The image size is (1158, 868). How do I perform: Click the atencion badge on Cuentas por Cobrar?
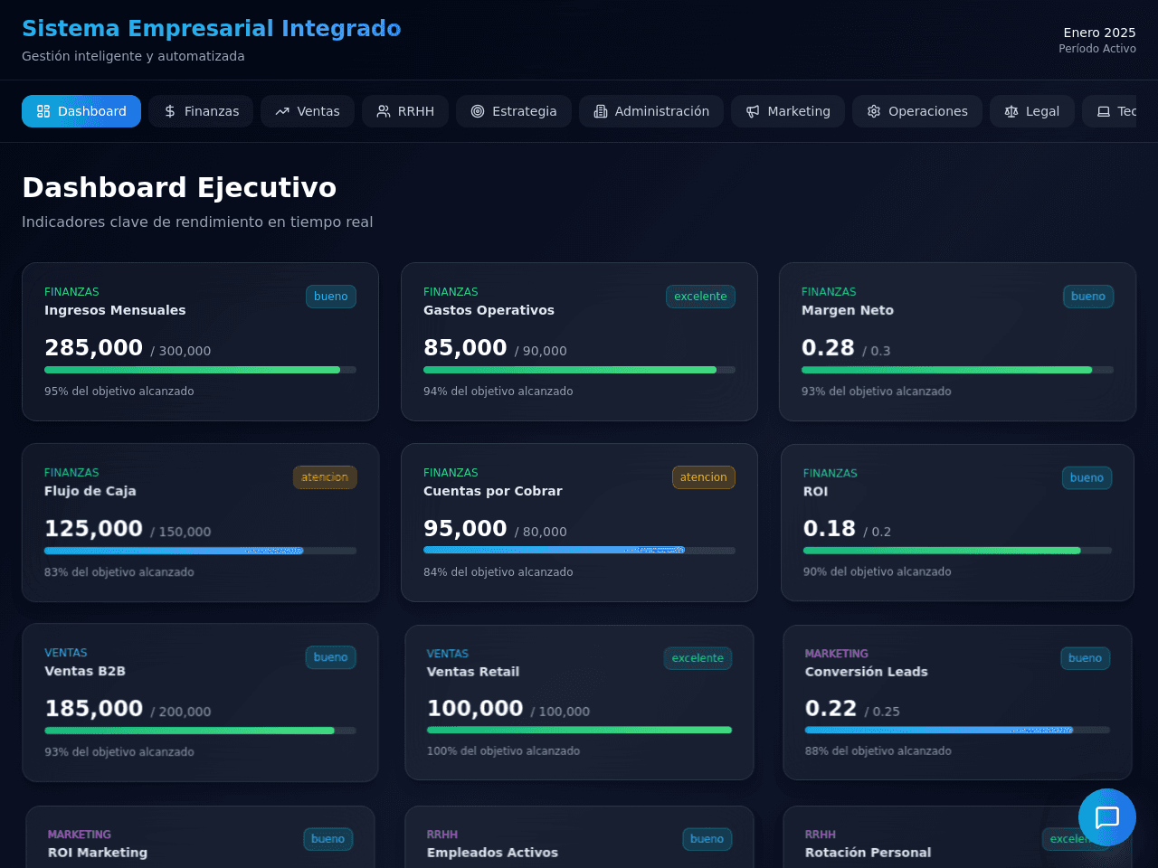[704, 477]
